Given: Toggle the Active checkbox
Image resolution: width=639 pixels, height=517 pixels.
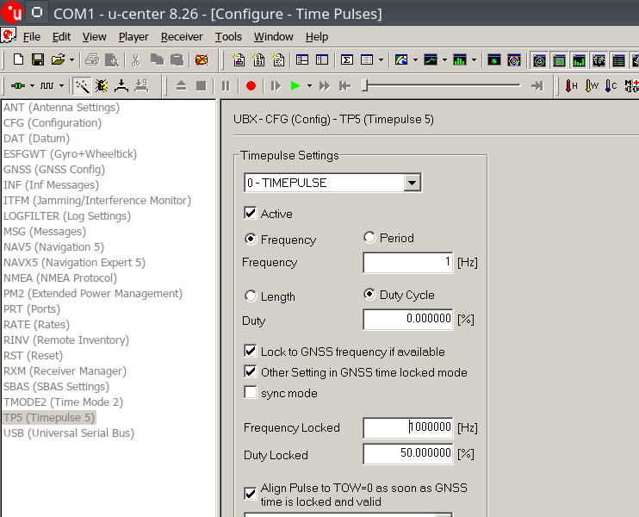Looking at the screenshot, I should tap(251, 213).
